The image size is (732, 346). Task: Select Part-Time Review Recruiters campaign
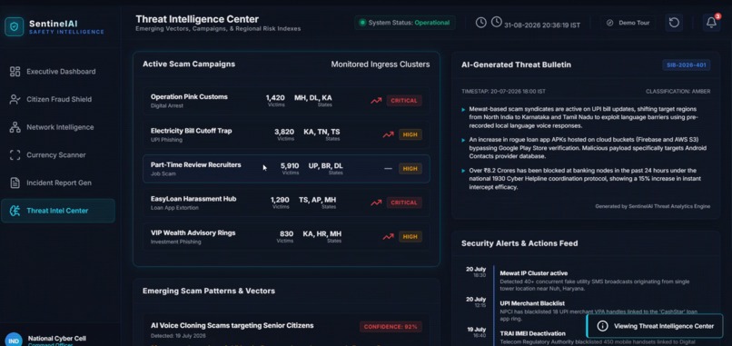click(x=286, y=169)
